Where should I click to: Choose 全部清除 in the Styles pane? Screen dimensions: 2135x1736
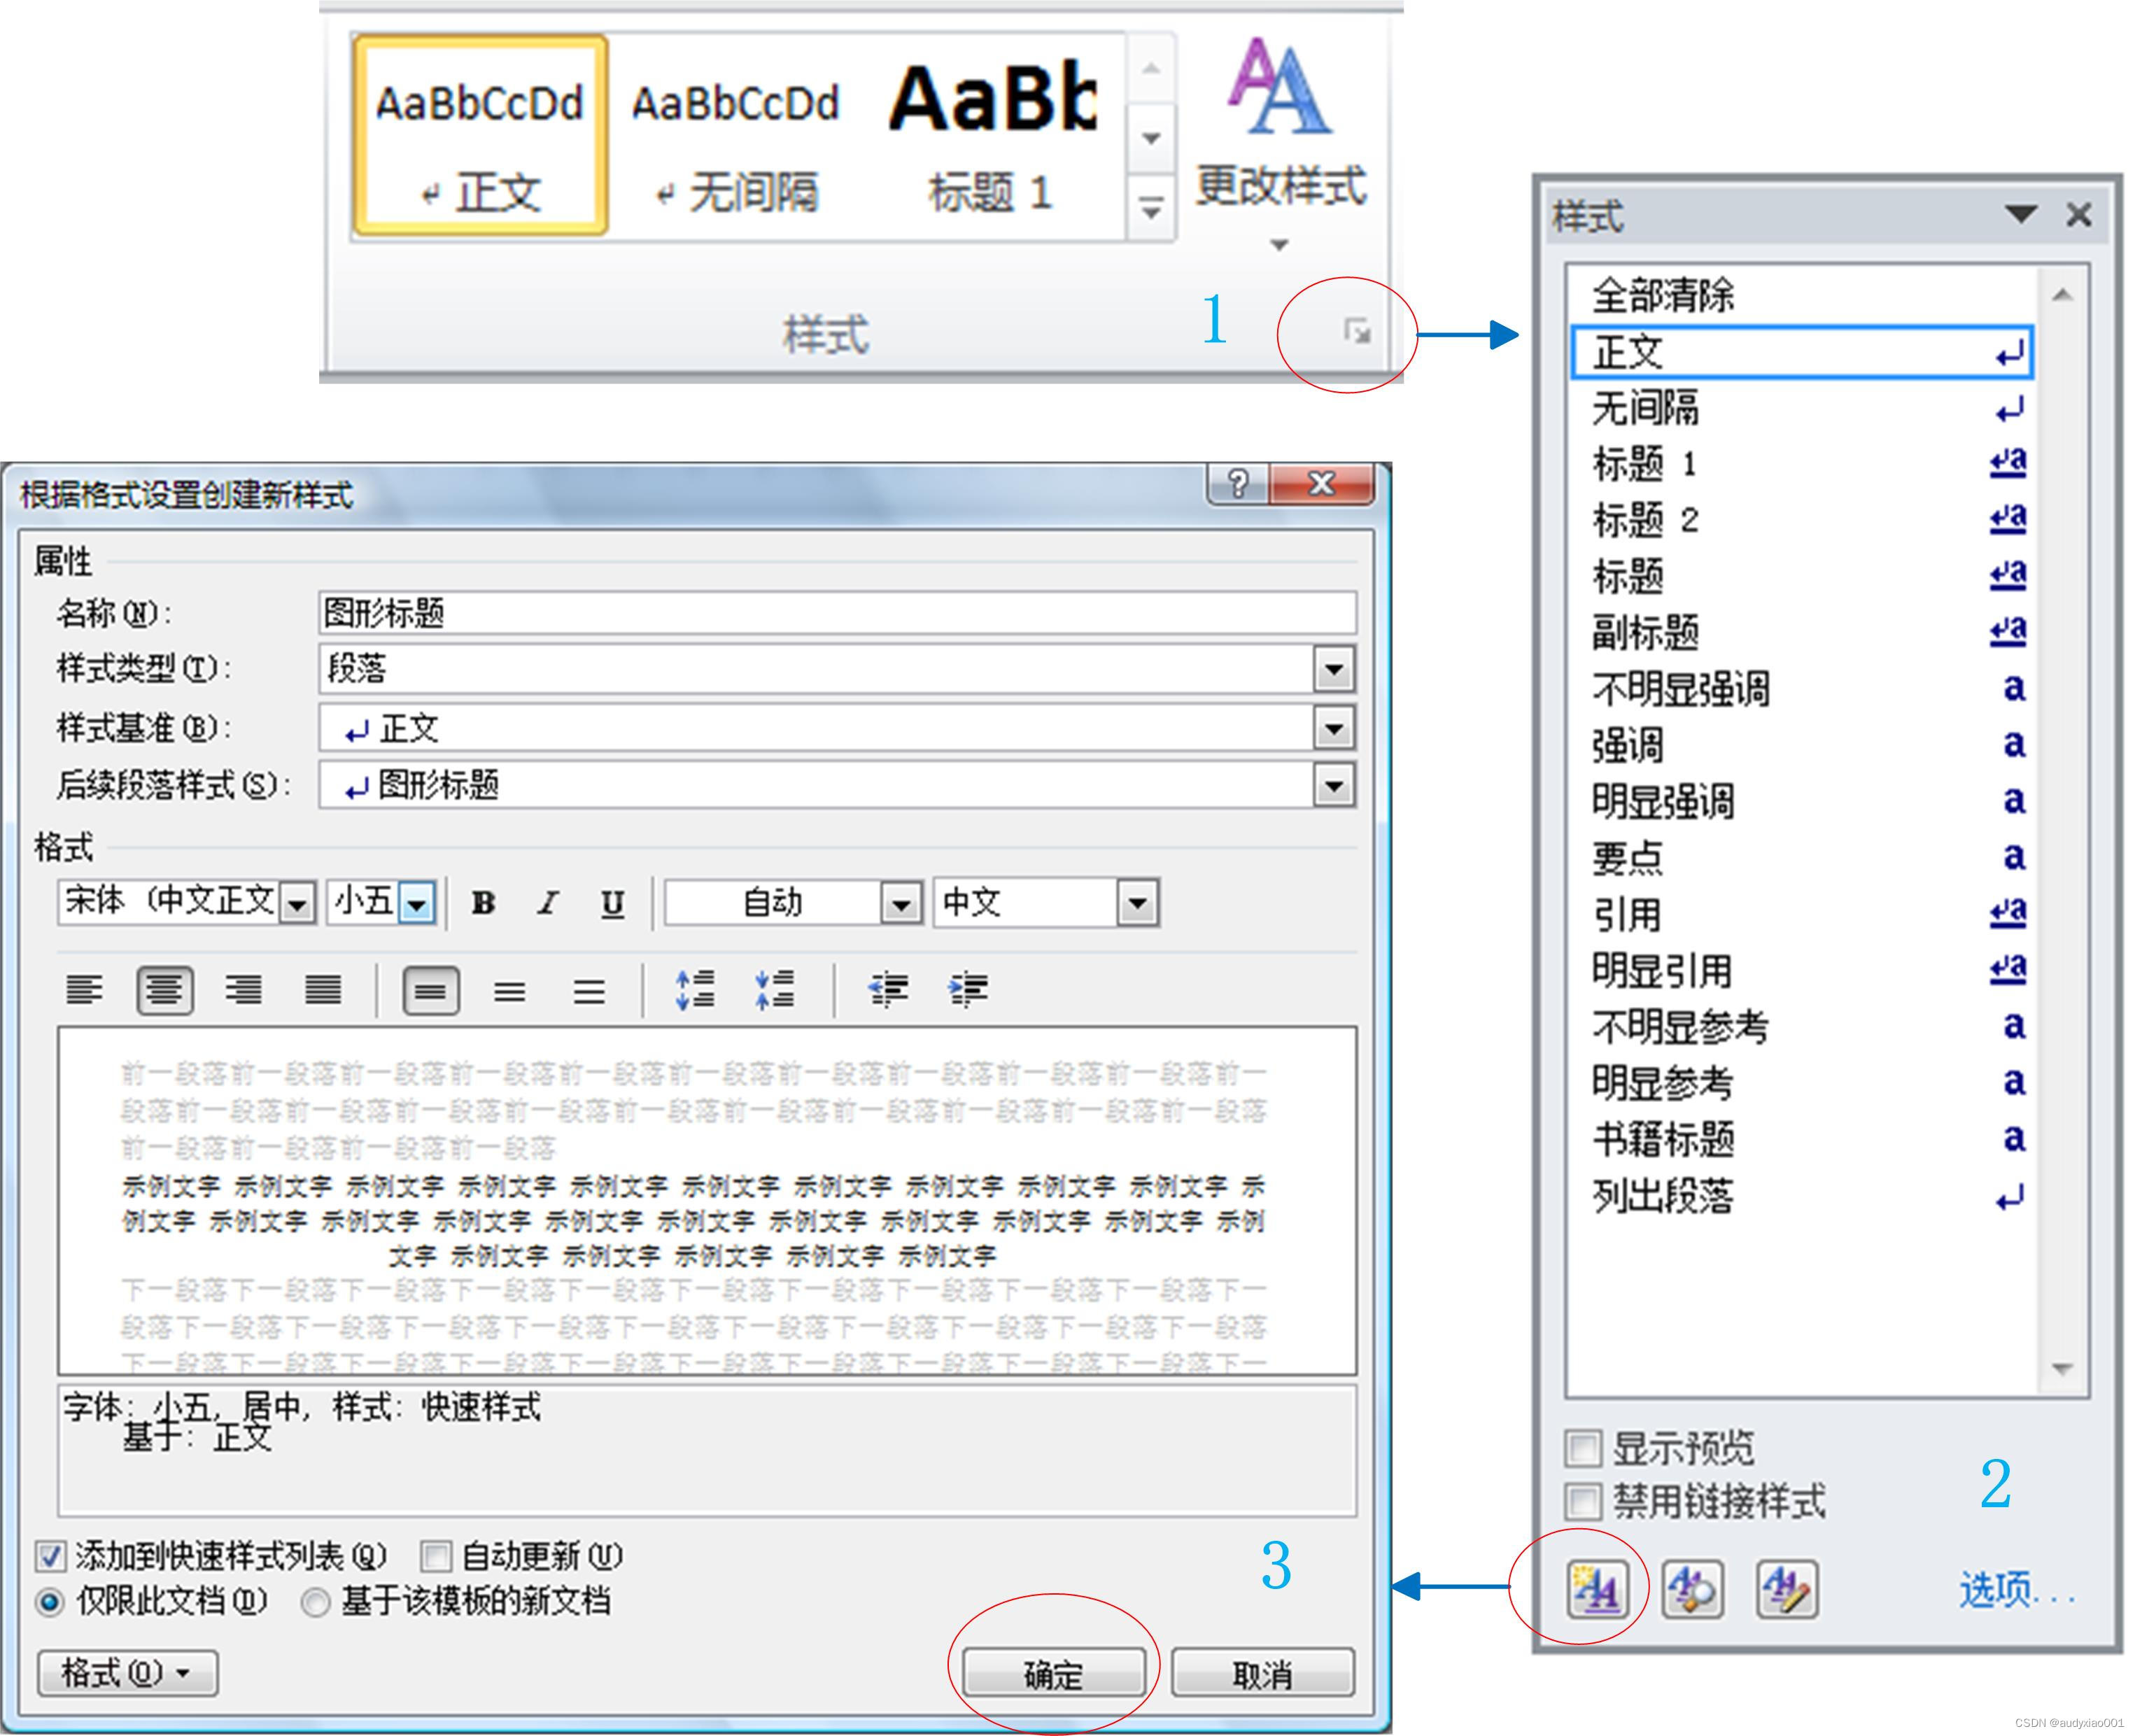click(1663, 295)
